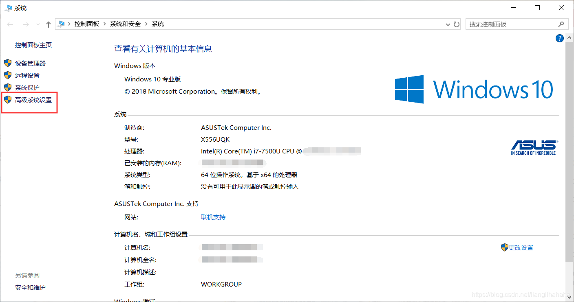Go to Control Panel Home (控制面板主页)
The height and width of the screenshot is (302, 574).
33,45
